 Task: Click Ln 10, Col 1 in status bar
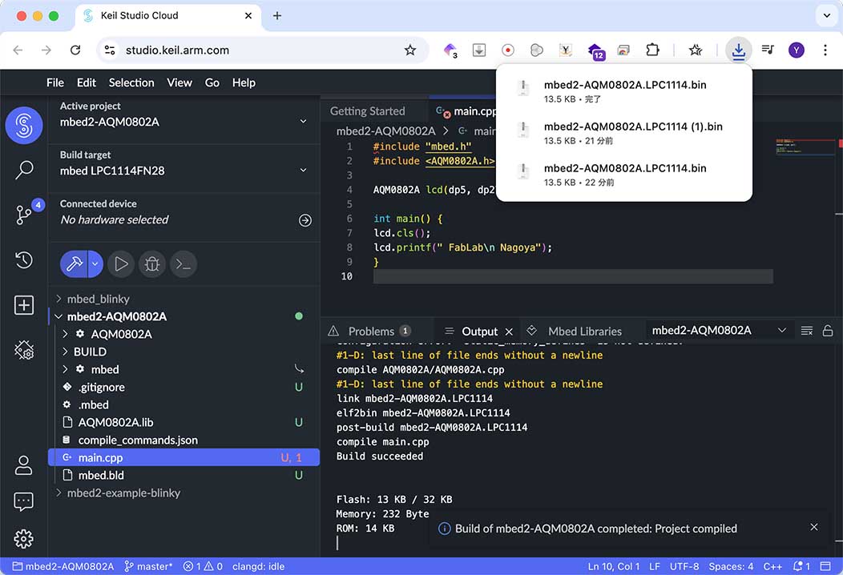pyautogui.click(x=614, y=566)
